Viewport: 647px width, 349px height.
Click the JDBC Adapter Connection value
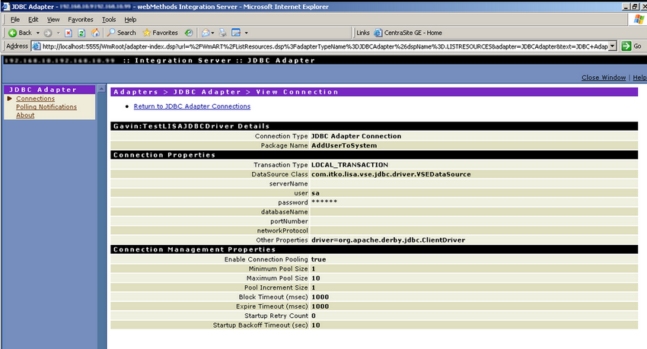point(356,135)
